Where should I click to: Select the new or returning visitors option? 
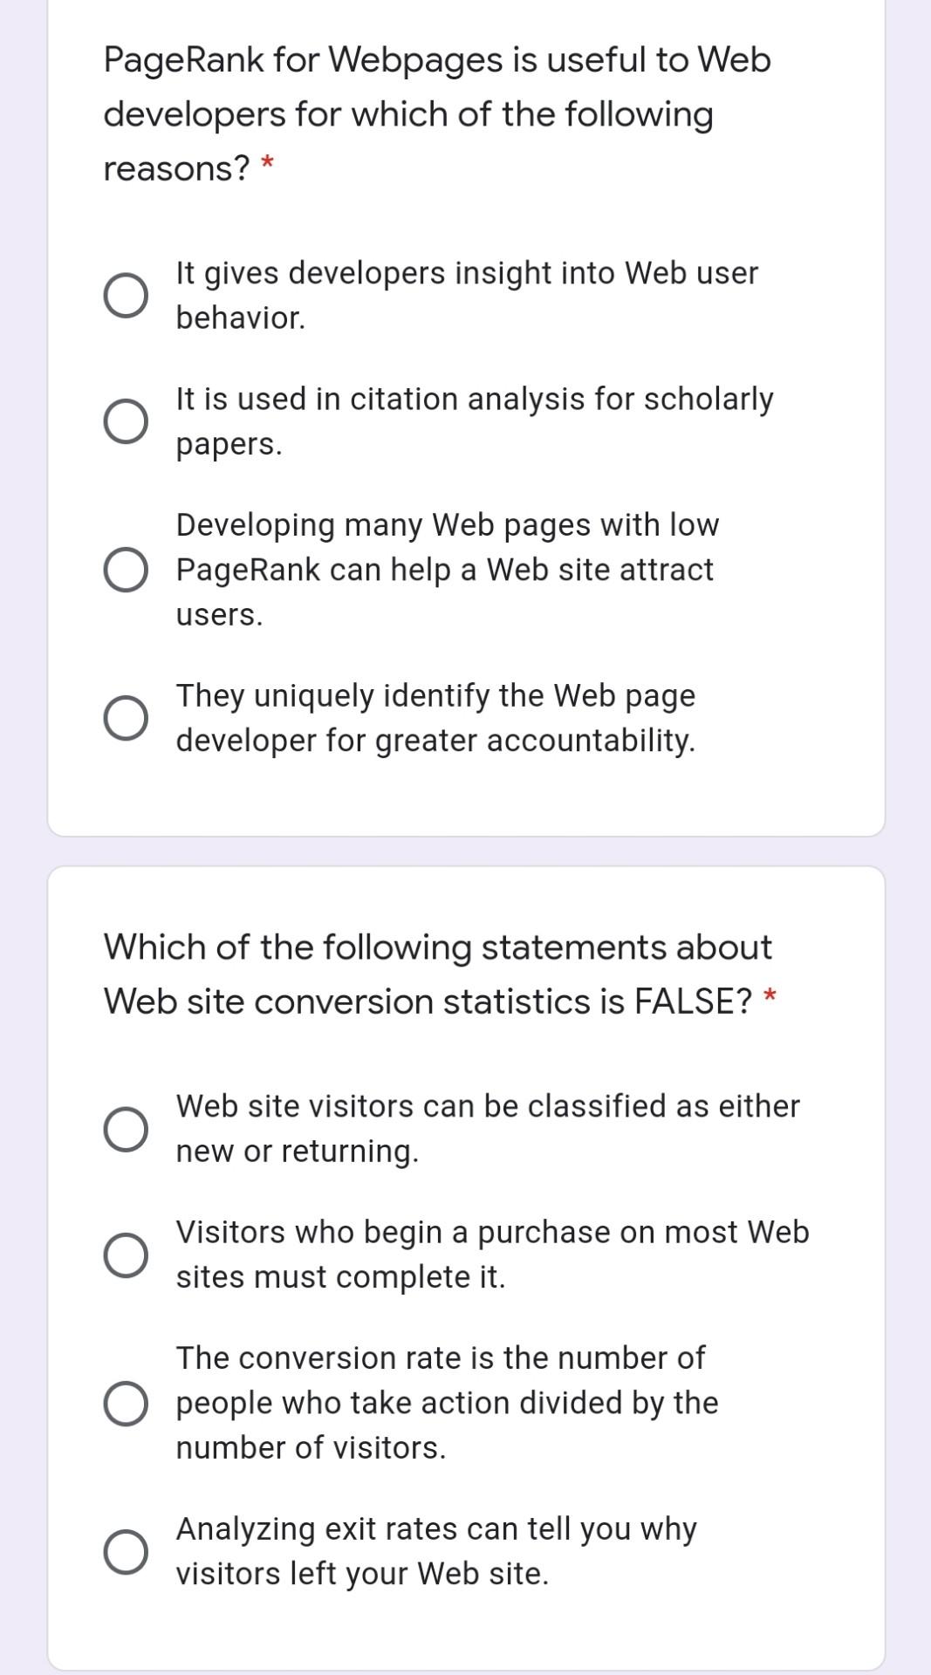click(125, 1127)
